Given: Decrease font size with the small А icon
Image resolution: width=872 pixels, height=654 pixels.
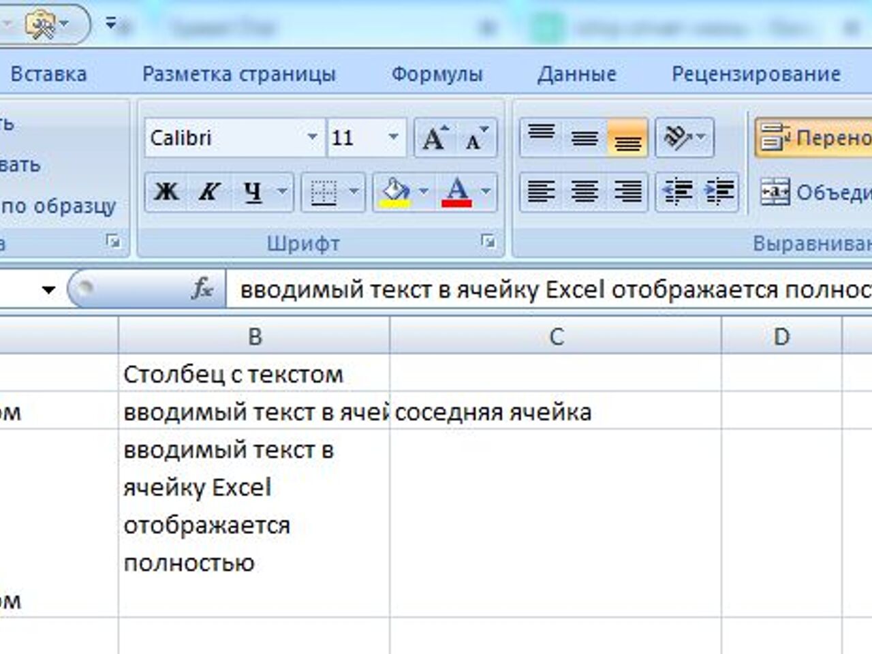Looking at the screenshot, I should click(x=476, y=138).
